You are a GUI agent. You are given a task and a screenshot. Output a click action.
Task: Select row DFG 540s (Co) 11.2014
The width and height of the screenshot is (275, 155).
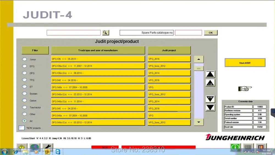tap(98, 101)
